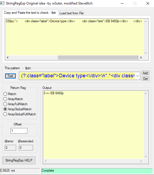
Task: Click the Offset input field
Action: 19,131
